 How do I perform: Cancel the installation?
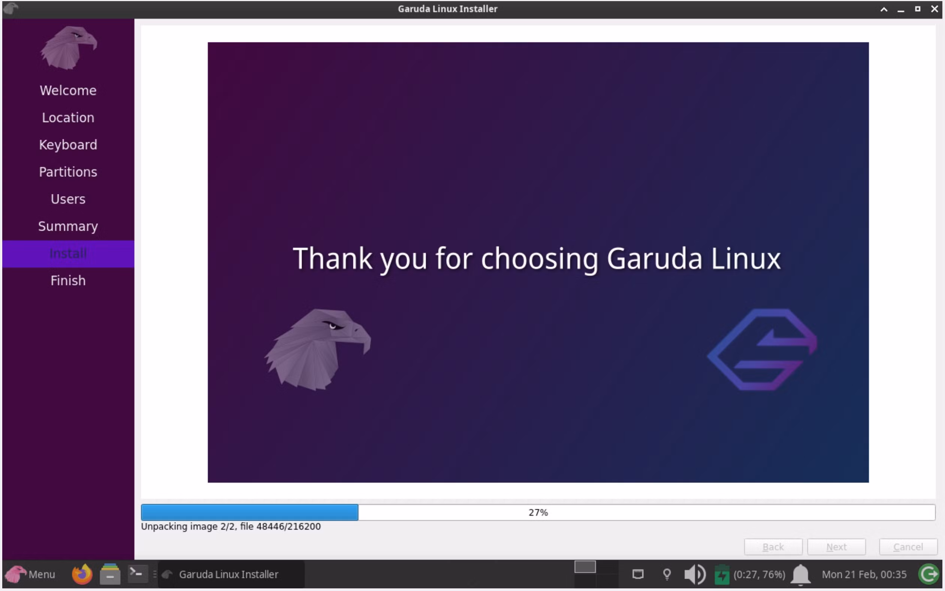pyautogui.click(x=908, y=547)
